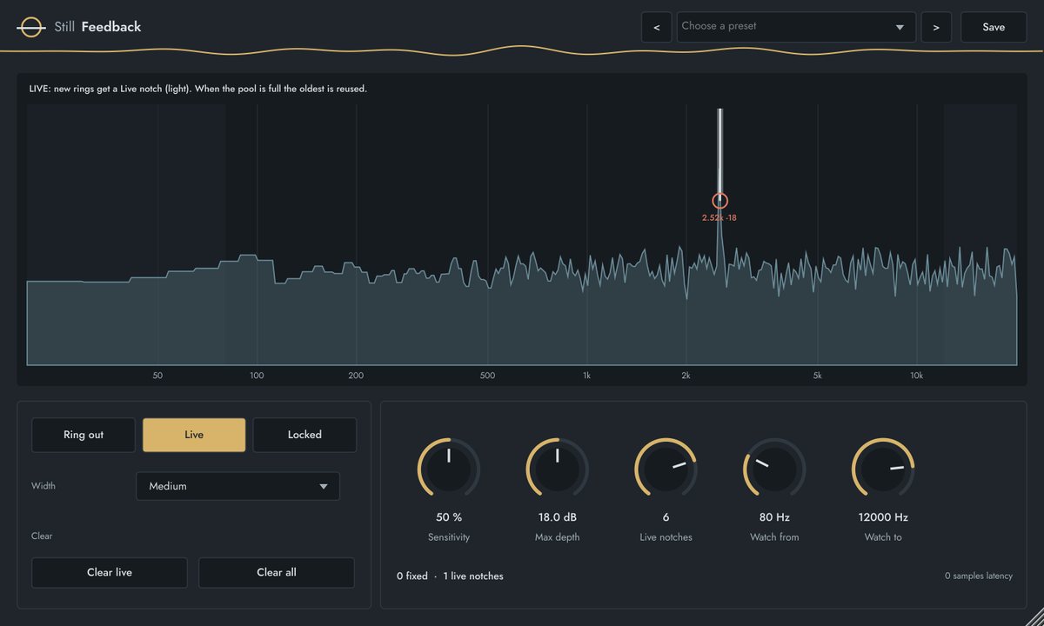1044x626 pixels.
Task: Click the Clear all button
Action: (277, 572)
